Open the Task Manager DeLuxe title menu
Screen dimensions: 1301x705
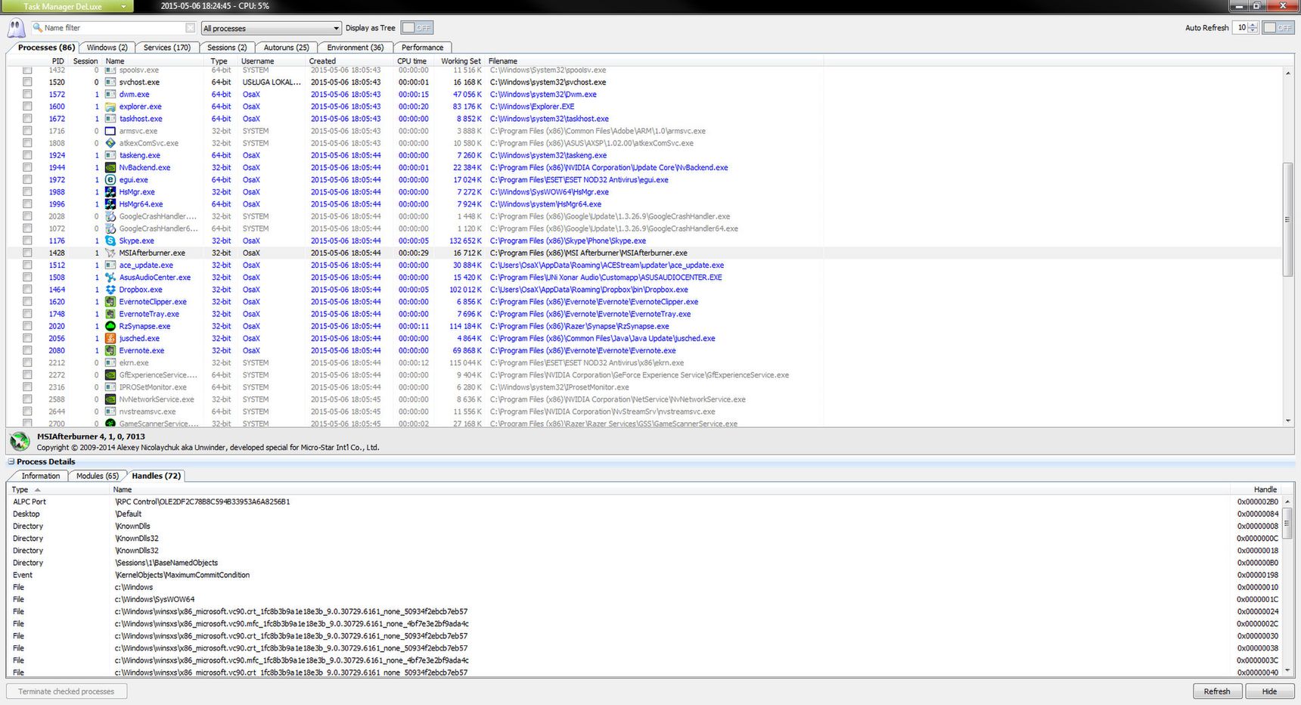(x=67, y=6)
